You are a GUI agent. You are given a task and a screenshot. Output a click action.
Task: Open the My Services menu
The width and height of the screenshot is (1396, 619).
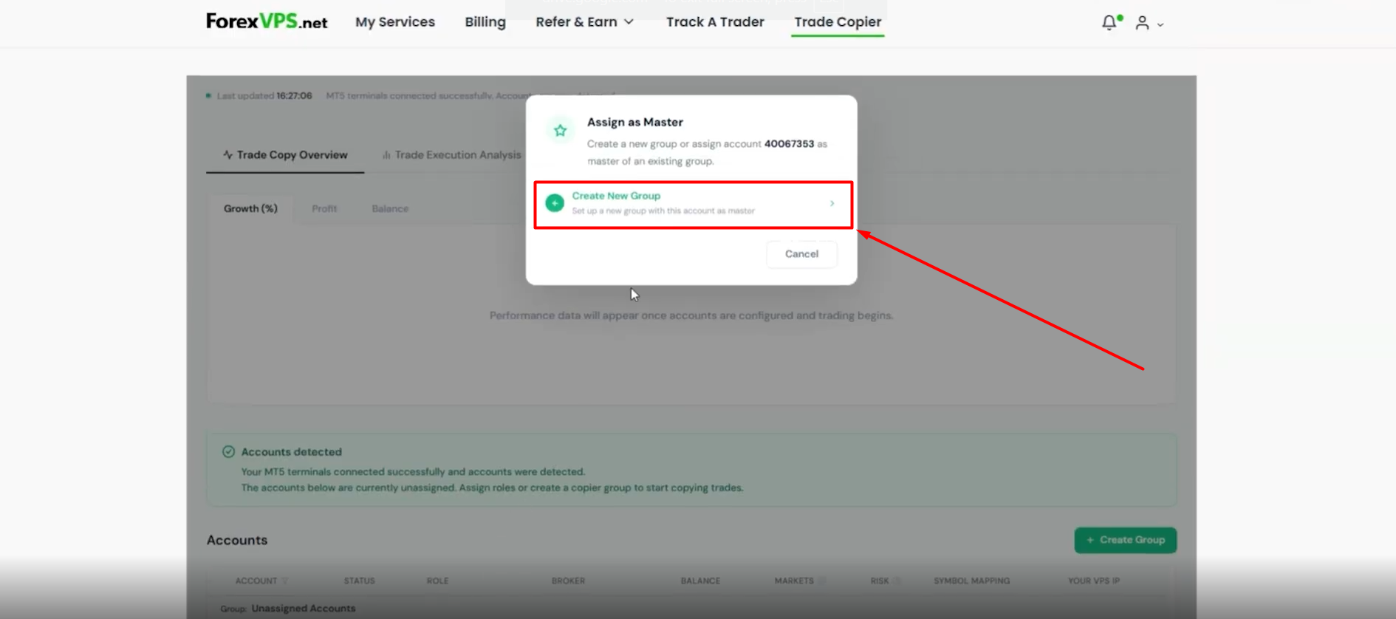(395, 22)
